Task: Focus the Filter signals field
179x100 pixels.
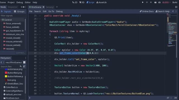Action: 13,16
